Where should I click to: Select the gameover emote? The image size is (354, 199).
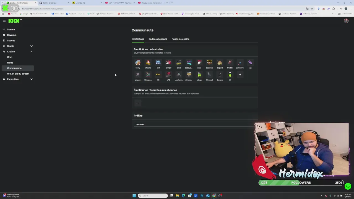pyautogui.click(x=240, y=62)
